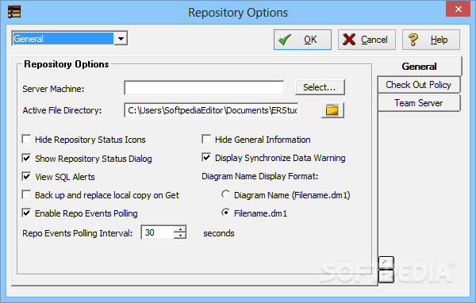476x303 pixels.
Task: Click the Active File Directory path field
Action: click(211, 110)
